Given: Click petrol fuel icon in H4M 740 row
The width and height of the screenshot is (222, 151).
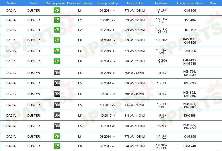Looking at the screenshot, I should [57, 146].
